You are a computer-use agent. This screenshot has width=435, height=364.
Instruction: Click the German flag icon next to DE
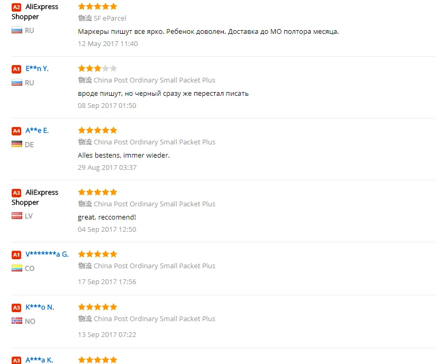[x=16, y=144]
